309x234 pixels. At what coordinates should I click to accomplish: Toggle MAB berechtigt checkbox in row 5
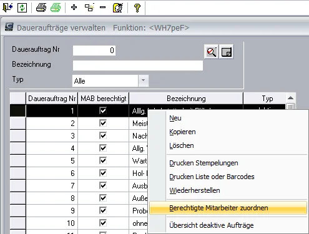click(x=103, y=160)
